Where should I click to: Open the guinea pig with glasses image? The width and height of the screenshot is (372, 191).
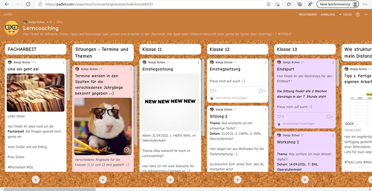pyautogui.click(x=103, y=126)
